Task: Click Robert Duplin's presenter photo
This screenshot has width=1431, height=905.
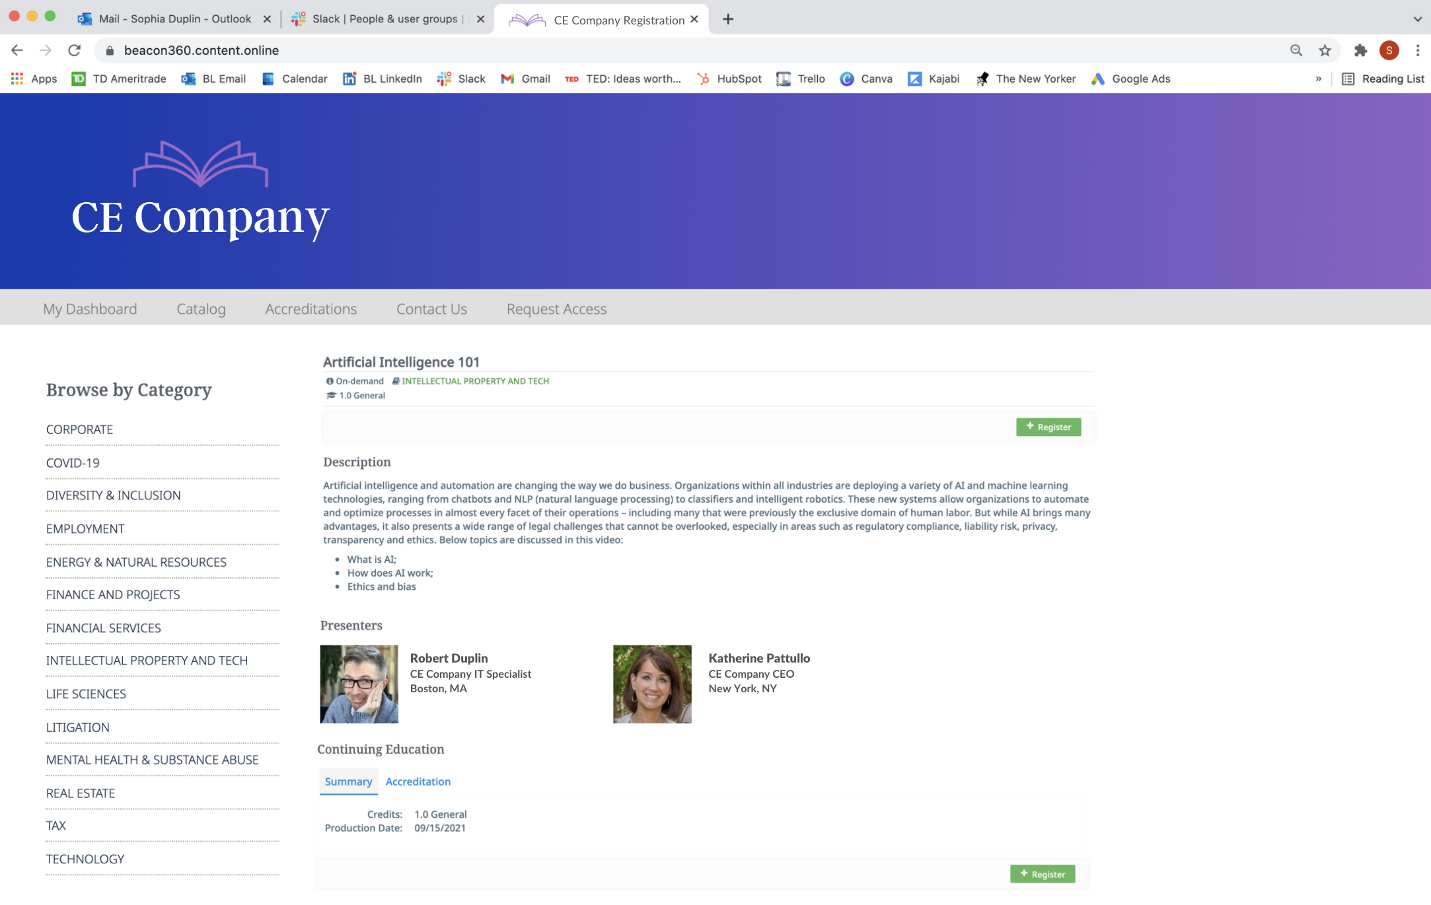Action: pyautogui.click(x=359, y=684)
